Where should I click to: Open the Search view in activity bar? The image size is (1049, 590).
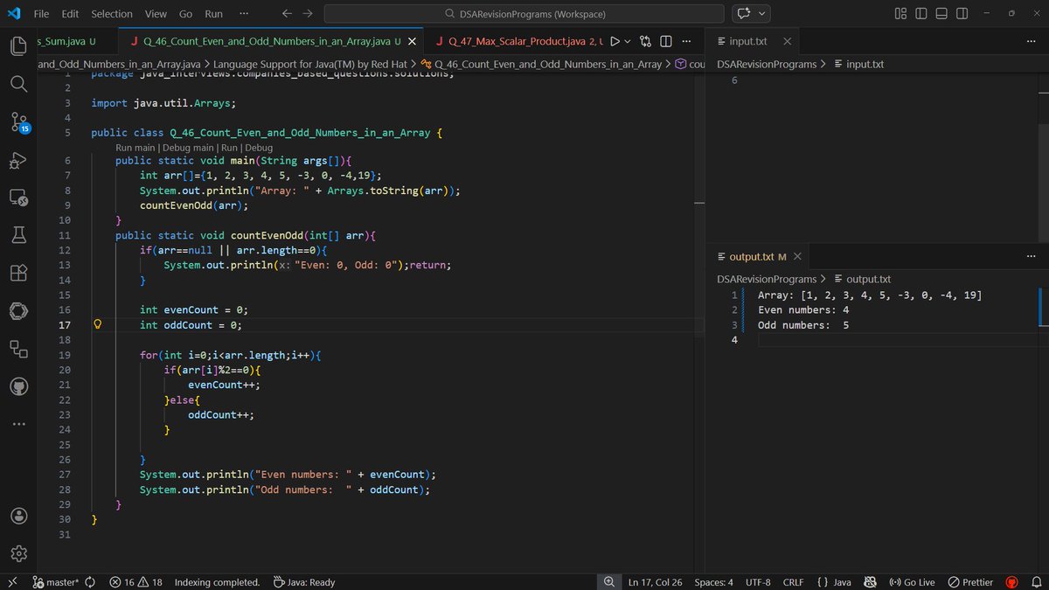click(19, 83)
